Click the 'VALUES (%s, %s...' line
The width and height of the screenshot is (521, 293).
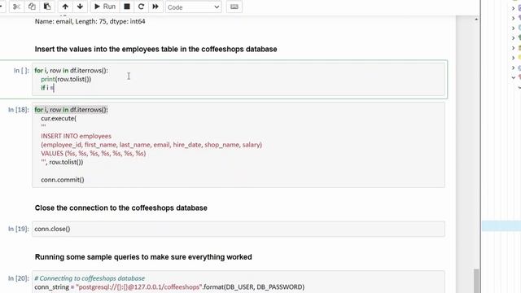coord(94,153)
